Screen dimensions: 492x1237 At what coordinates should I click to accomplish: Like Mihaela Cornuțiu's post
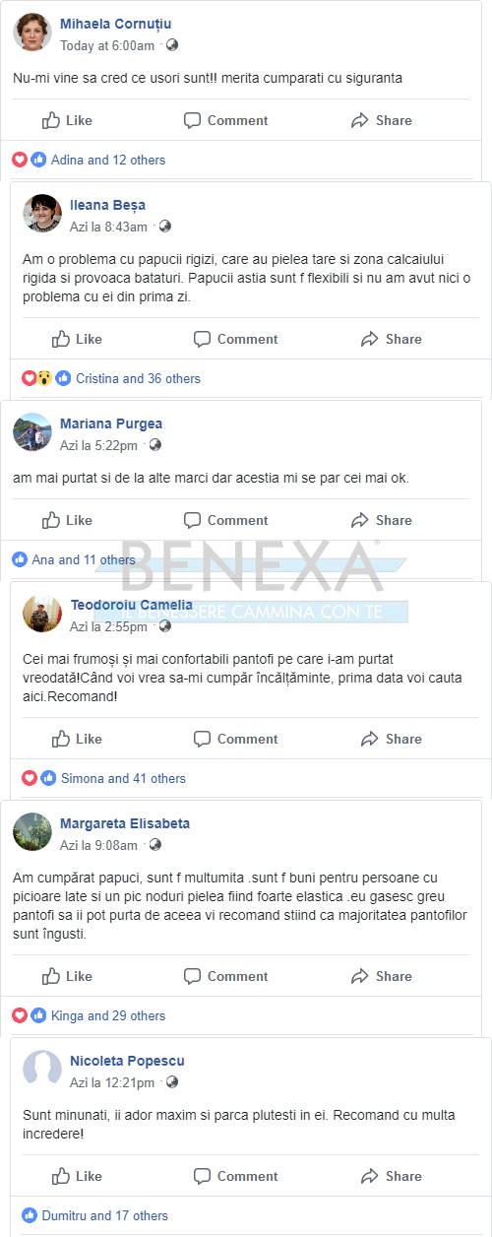(x=67, y=120)
